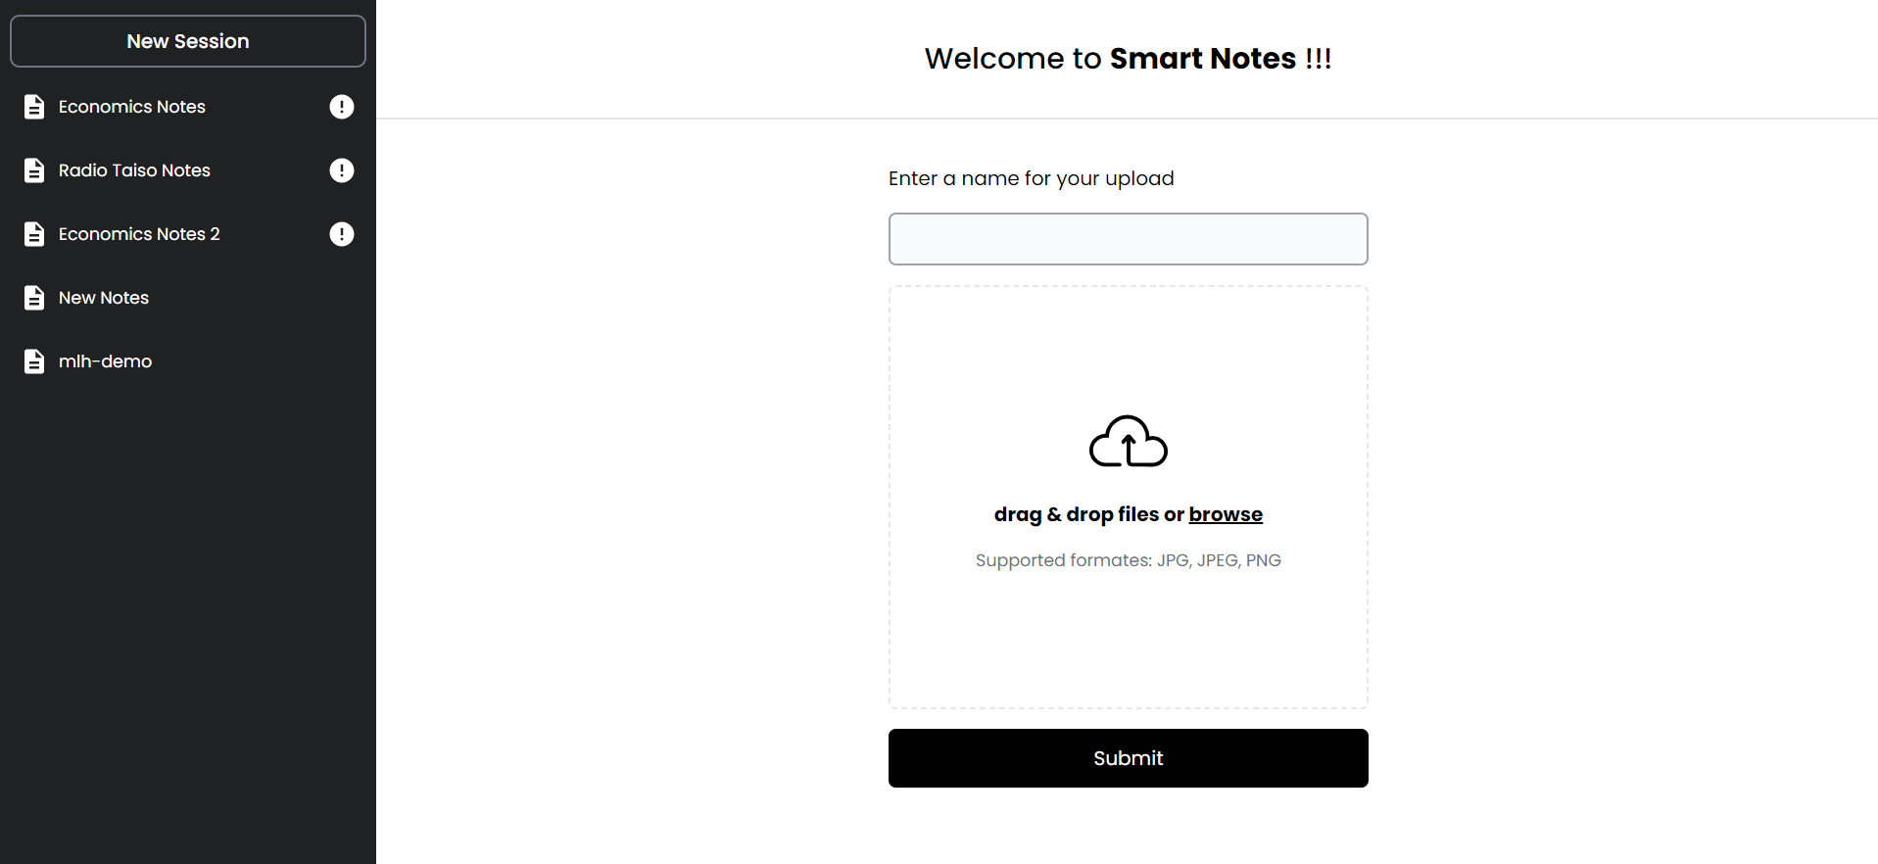This screenshot has height=864, width=1878.
Task: Click inside the upload name field
Action: tap(1128, 239)
